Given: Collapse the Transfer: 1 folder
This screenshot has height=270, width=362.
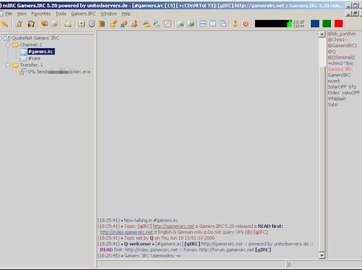Looking at the screenshot, I should (8, 65).
